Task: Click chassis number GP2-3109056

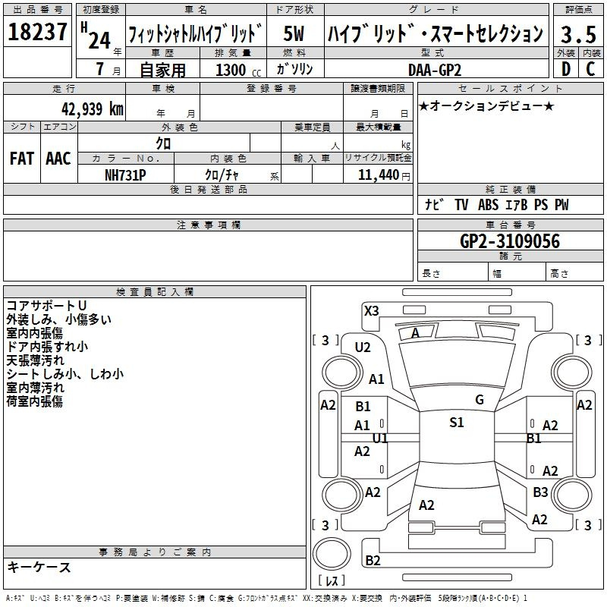Action: (510, 241)
